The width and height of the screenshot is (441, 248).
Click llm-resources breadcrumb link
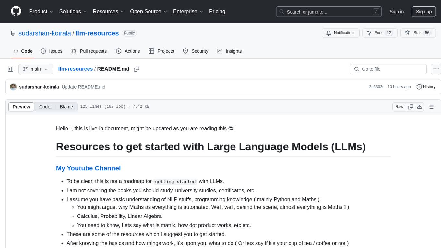click(x=76, y=69)
